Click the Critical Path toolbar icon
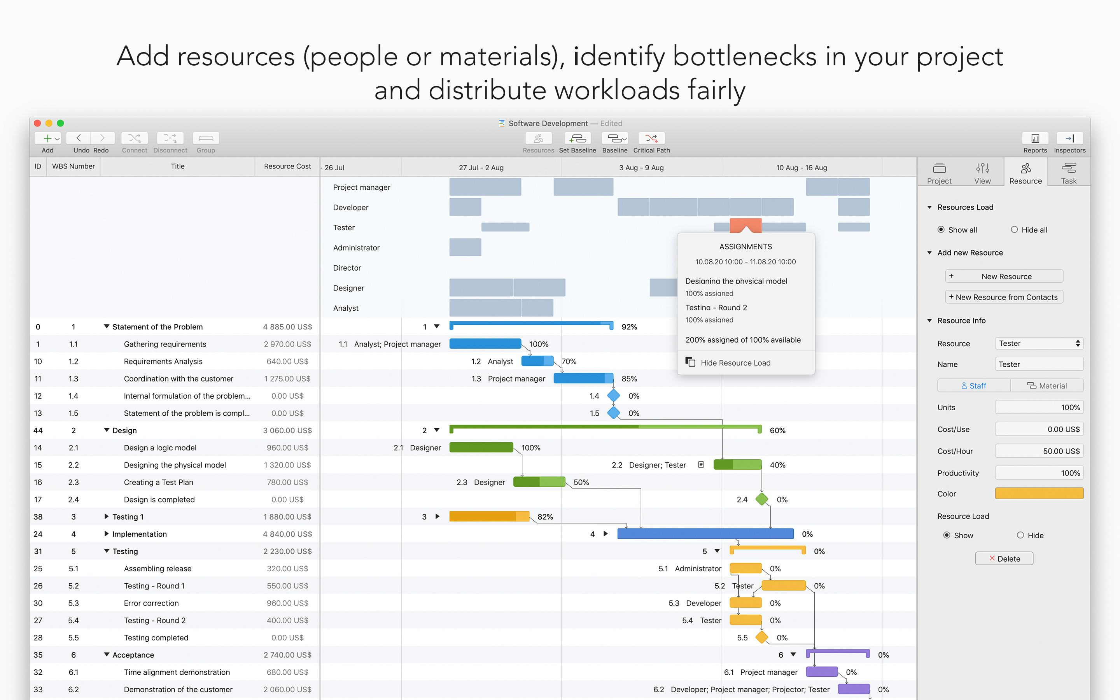This screenshot has width=1120, height=700. tap(651, 138)
